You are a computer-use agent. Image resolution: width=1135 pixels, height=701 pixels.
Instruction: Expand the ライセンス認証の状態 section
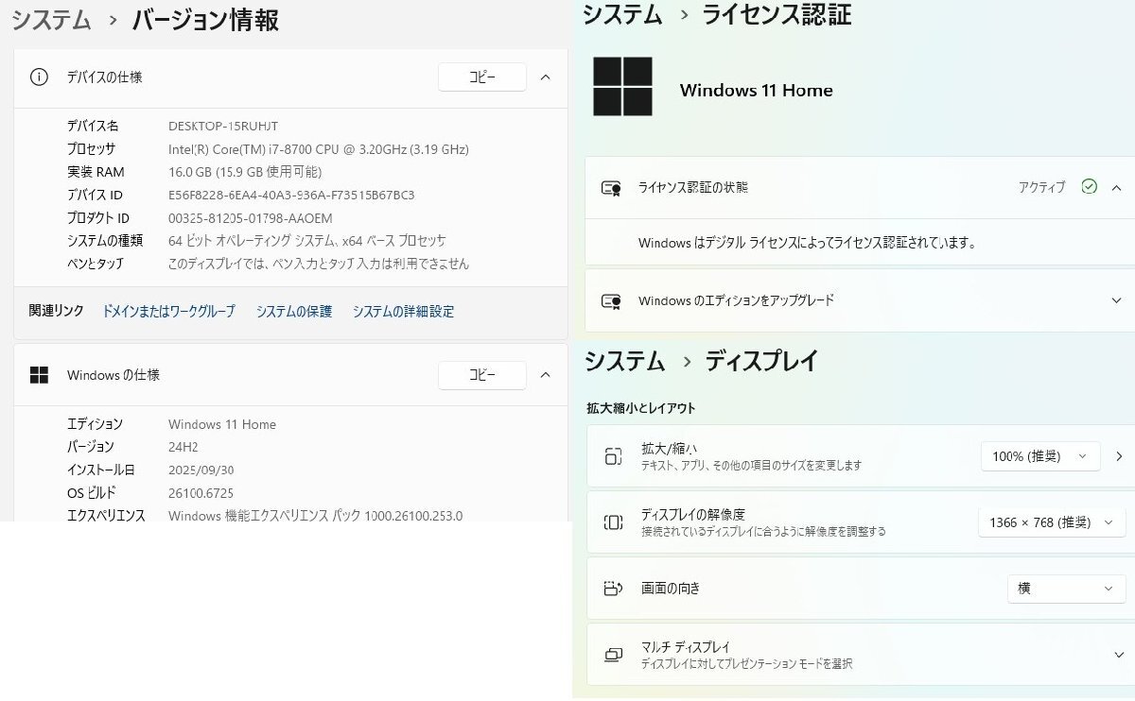tap(1116, 187)
